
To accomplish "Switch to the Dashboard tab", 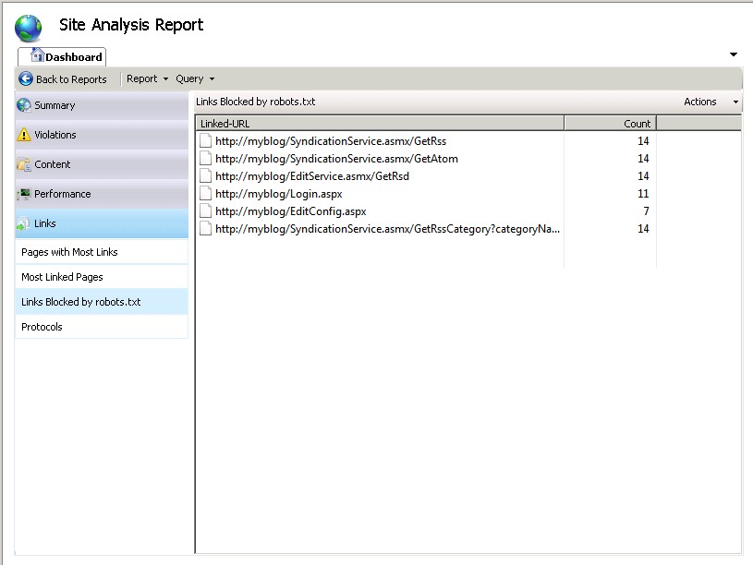I will click(x=62, y=56).
